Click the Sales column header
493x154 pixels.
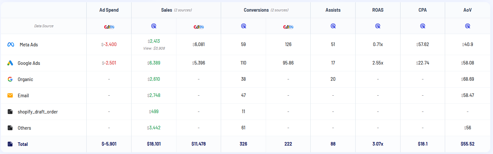pyautogui.click(x=166, y=10)
